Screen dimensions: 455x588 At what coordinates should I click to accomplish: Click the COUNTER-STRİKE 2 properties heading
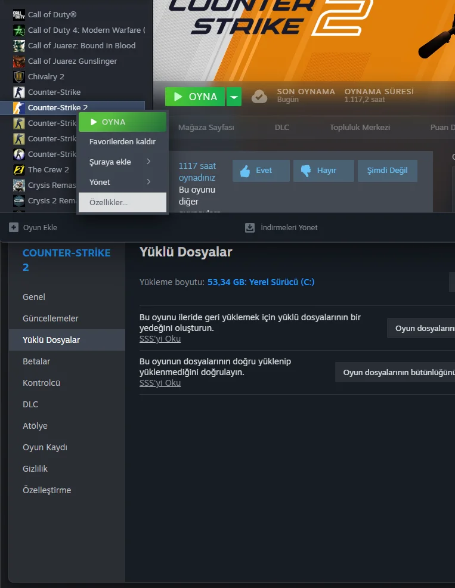click(66, 260)
